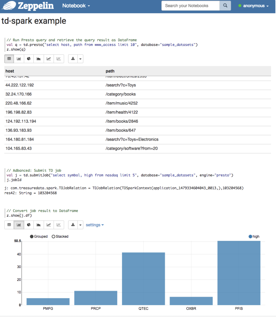Switch nasdaq chart to line chart view

pos(49,225)
